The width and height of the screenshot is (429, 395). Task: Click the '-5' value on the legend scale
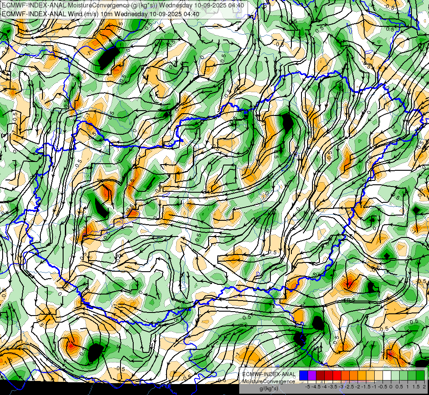308,387
